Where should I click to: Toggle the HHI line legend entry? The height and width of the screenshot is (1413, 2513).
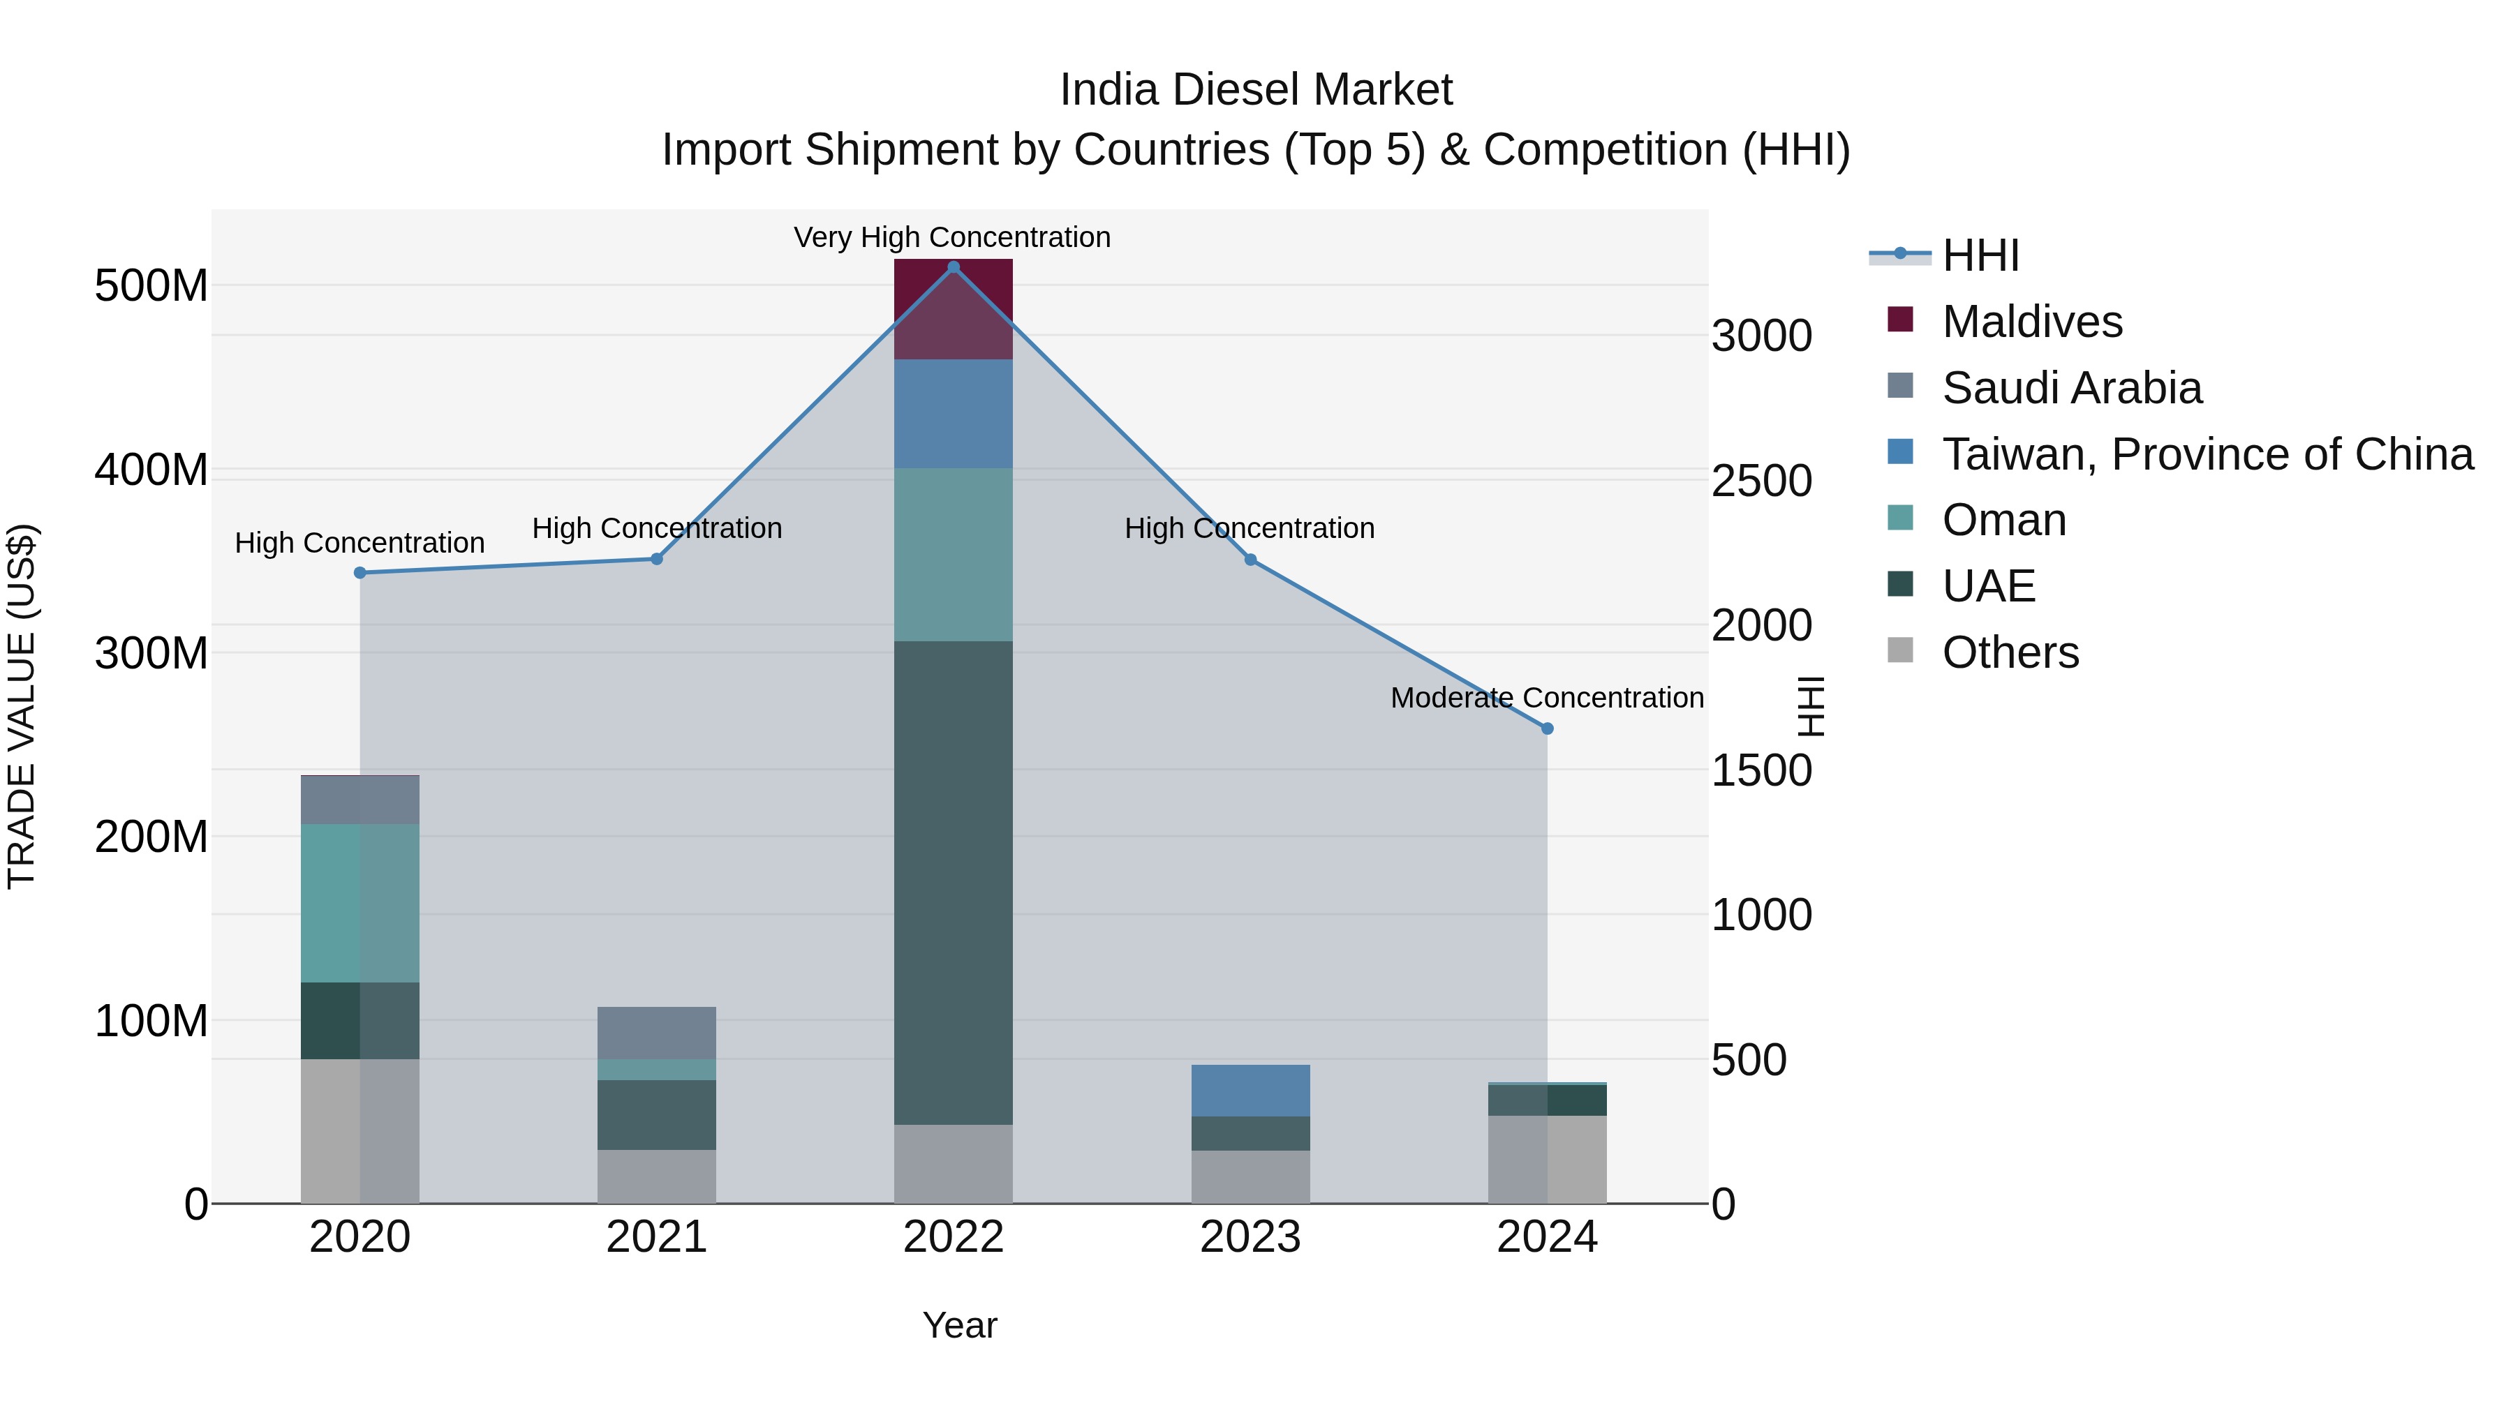tap(1944, 255)
